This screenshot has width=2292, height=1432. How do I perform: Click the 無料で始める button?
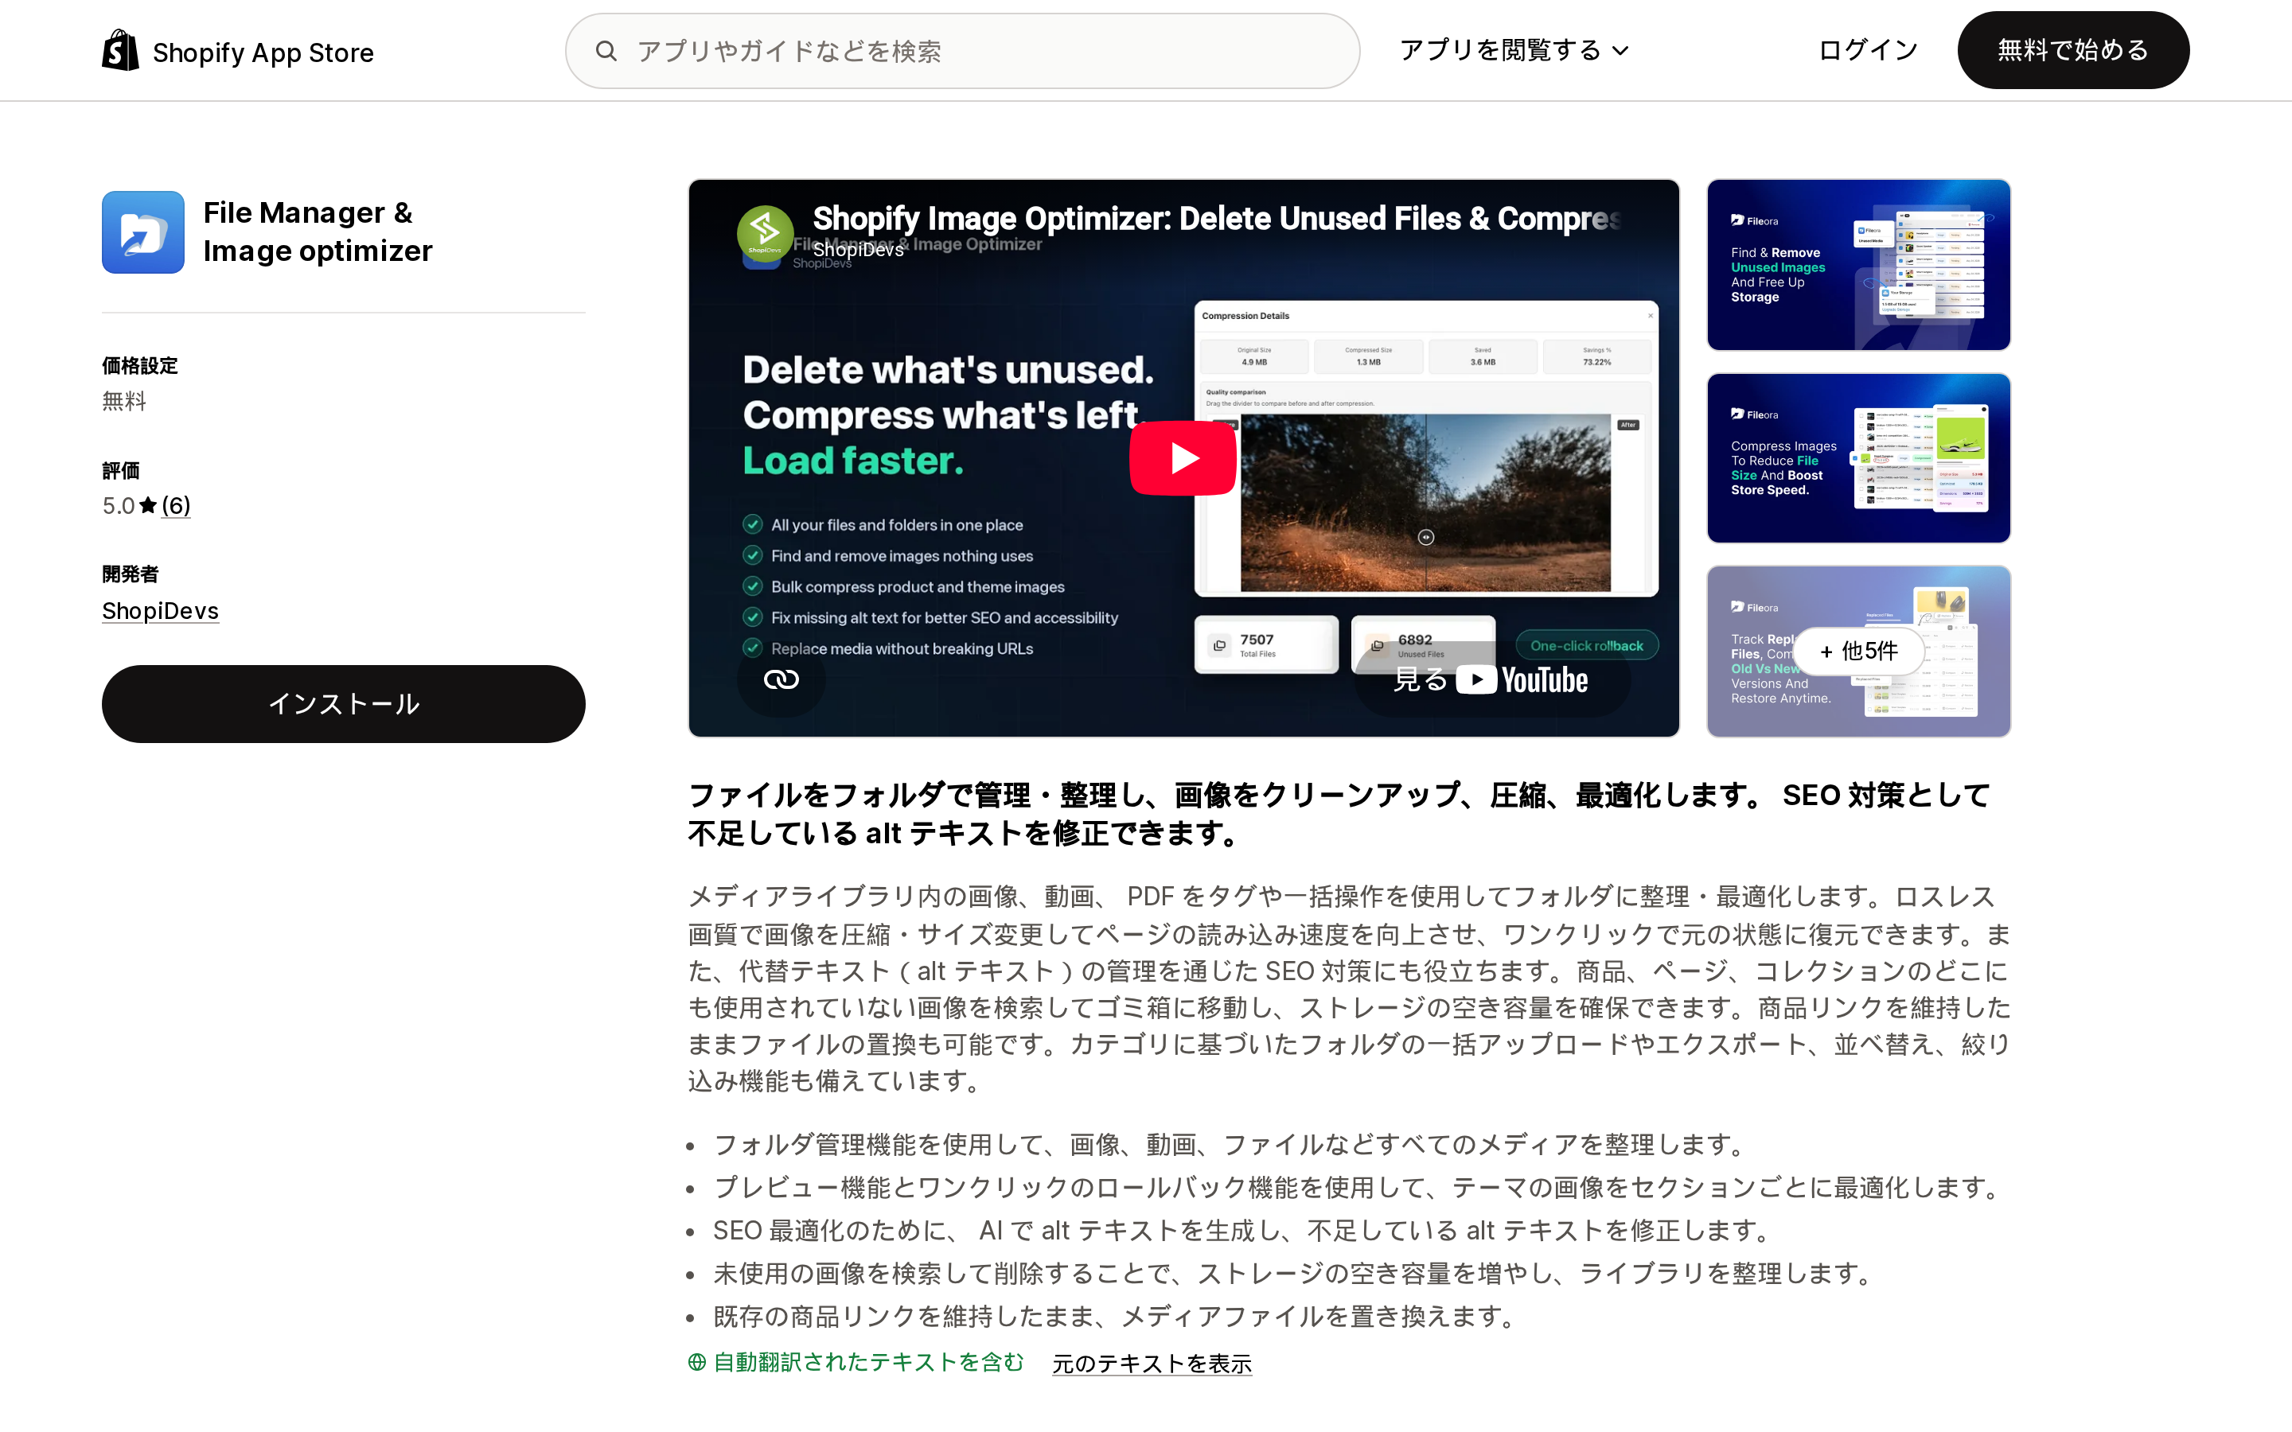[2072, 50]
